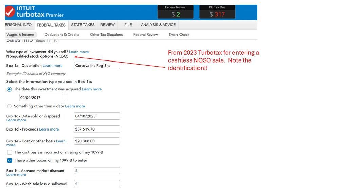Click the Box 1a Description field
The width and height of the screenshot is (339, 191).
(x=97, y=65)
